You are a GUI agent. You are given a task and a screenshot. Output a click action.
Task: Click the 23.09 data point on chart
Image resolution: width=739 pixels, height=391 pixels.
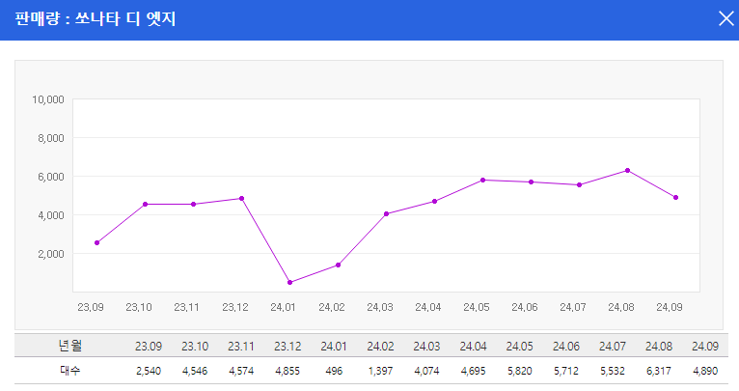(x=97, y=243)
